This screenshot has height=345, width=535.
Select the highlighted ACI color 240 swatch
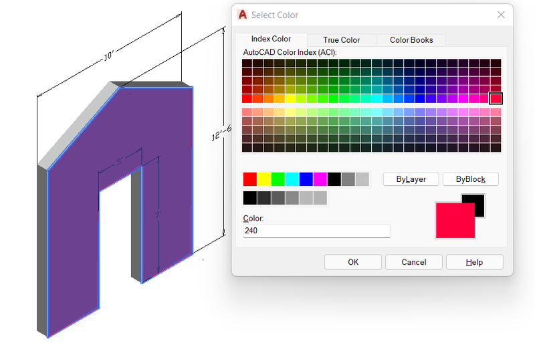point(496,99)
